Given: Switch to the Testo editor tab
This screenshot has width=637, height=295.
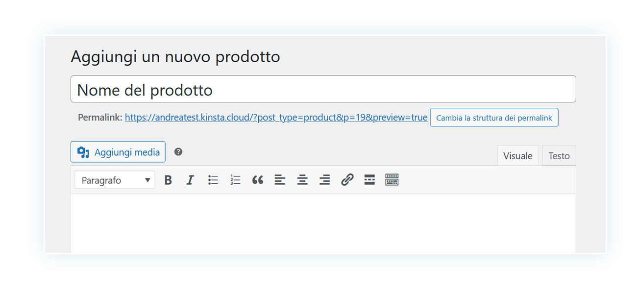Looking at the screenshot, I should pyautogui.click(x=559, y=156).
